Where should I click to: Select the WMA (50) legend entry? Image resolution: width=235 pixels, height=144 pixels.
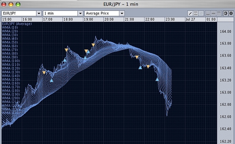tap(10, 43)
